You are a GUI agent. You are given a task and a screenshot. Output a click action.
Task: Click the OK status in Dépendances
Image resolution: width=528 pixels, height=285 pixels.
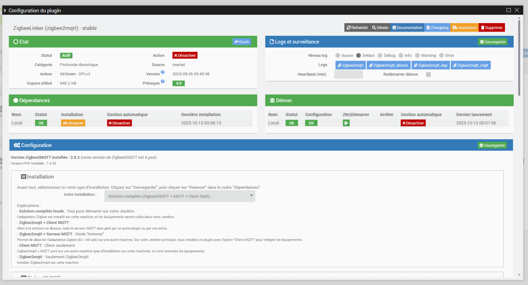(x=41, y=123)
